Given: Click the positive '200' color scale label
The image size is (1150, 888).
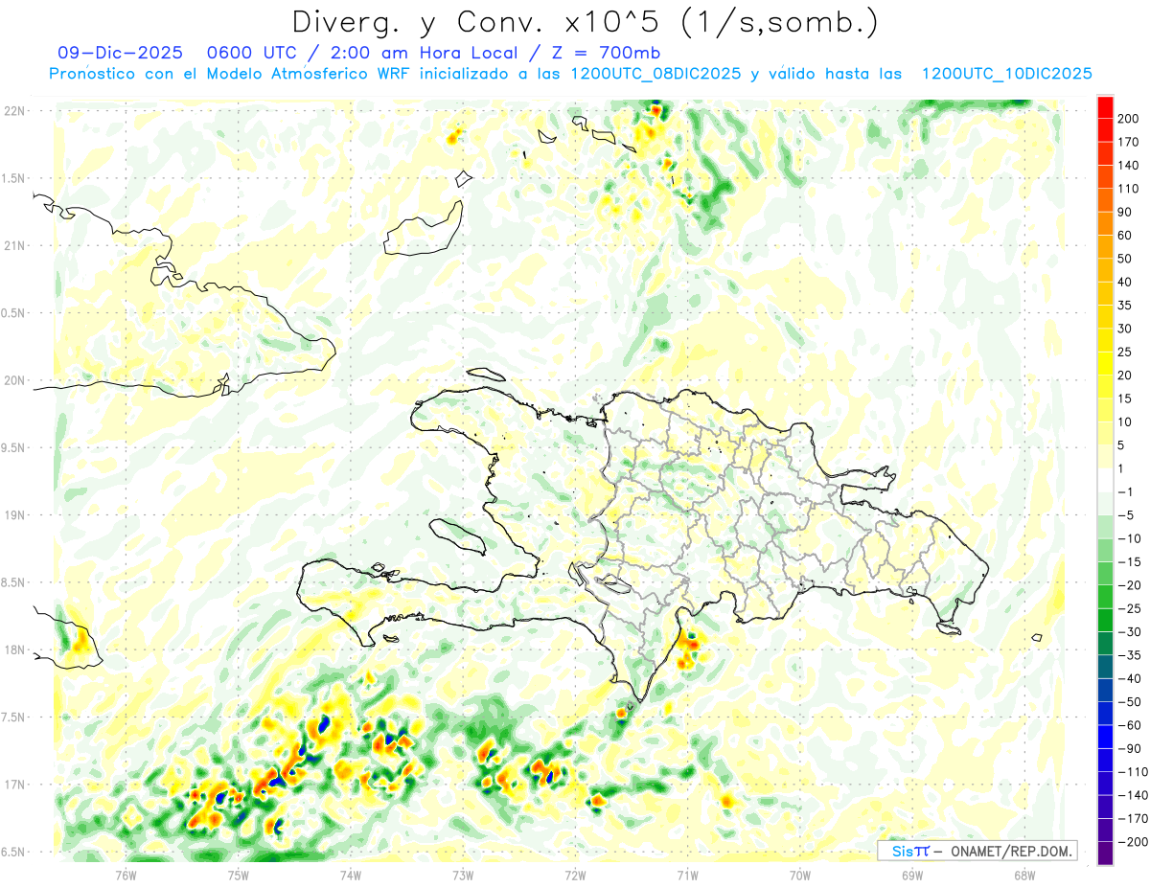Looking at the screenshot, I should (x=1129, y=119).
